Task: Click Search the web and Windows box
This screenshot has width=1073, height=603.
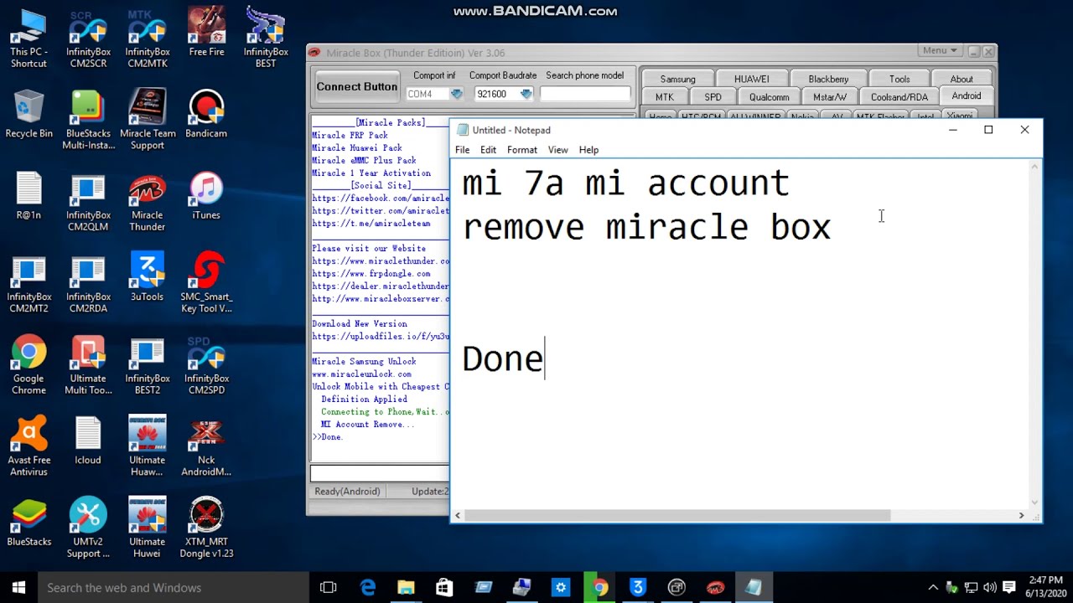Action: click(x=174, y=587)
